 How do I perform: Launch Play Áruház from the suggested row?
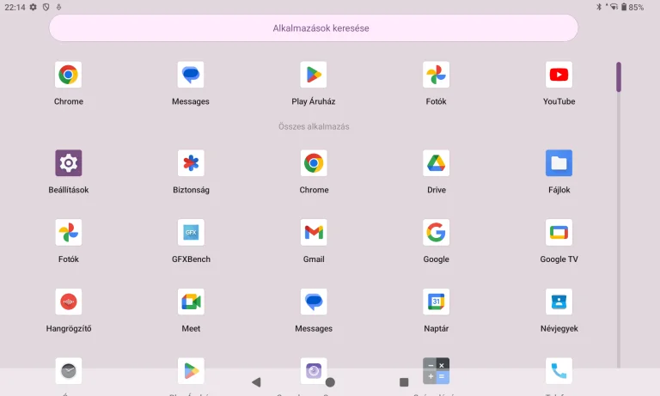pyautogui.click(x=314, y=75)
